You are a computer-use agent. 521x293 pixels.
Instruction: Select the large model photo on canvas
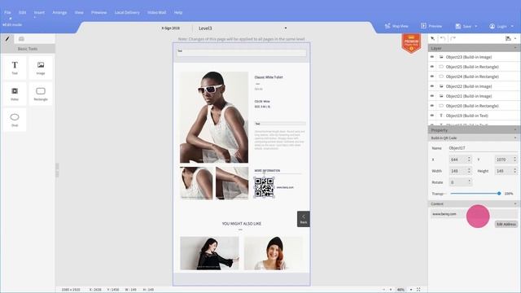pyautogui.click(x=214, y=117)
